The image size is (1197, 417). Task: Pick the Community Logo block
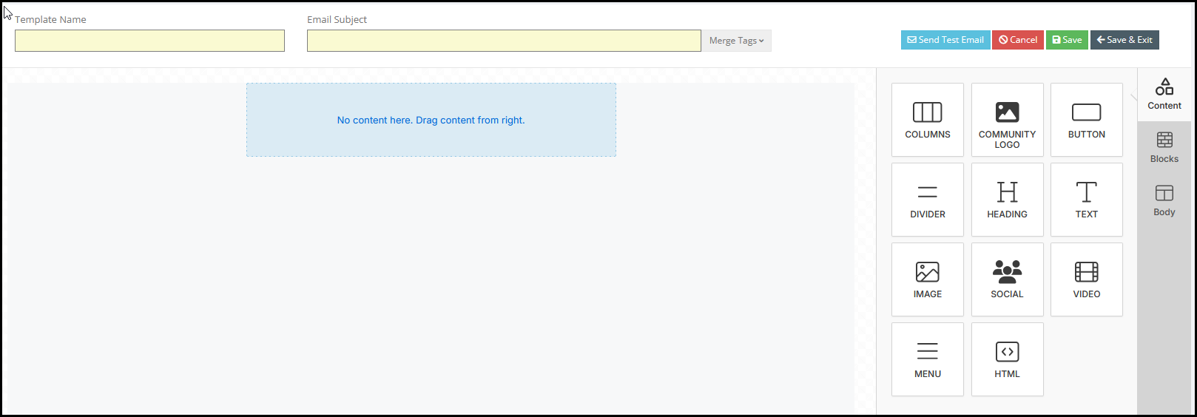pyautogui.click(x=1007, y=120)
